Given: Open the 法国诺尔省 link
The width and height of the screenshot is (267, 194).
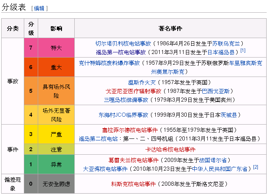Looking at the screenshot, I should pos(213,160).
